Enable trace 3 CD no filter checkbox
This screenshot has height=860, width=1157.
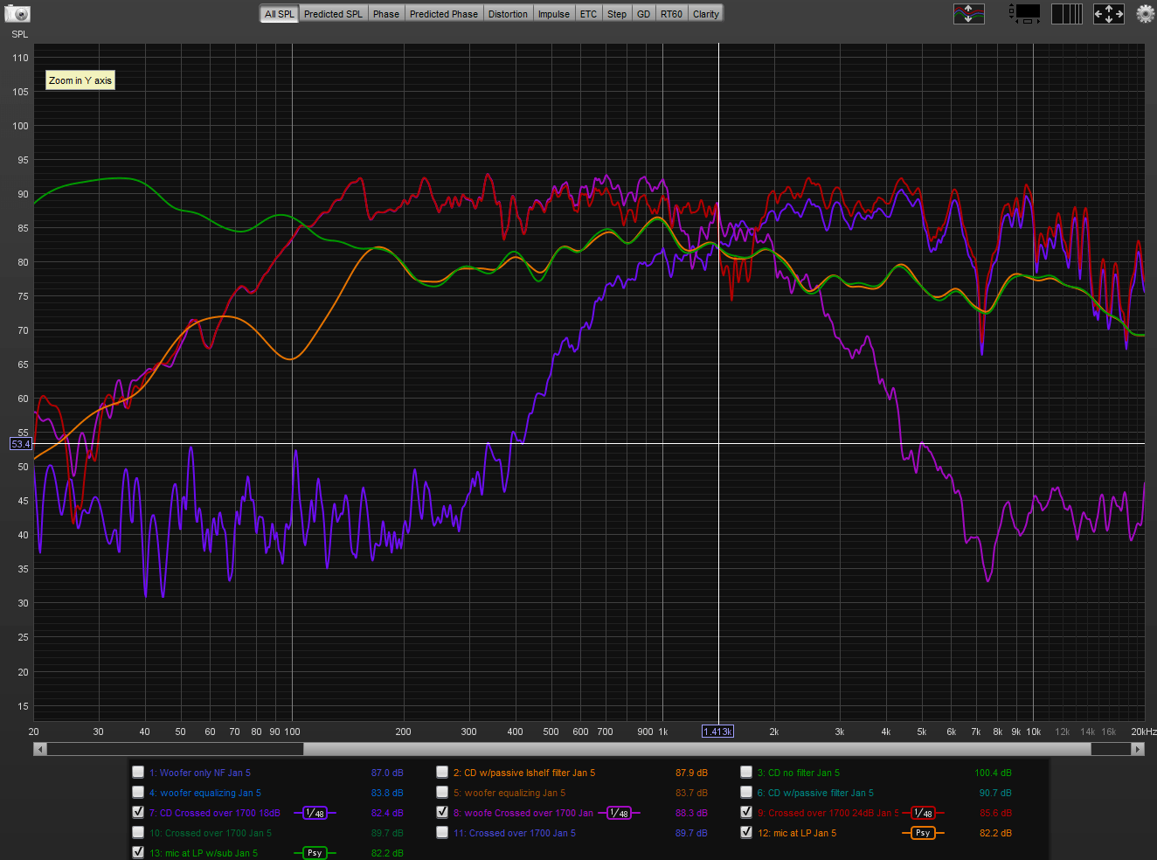(746, 772)
